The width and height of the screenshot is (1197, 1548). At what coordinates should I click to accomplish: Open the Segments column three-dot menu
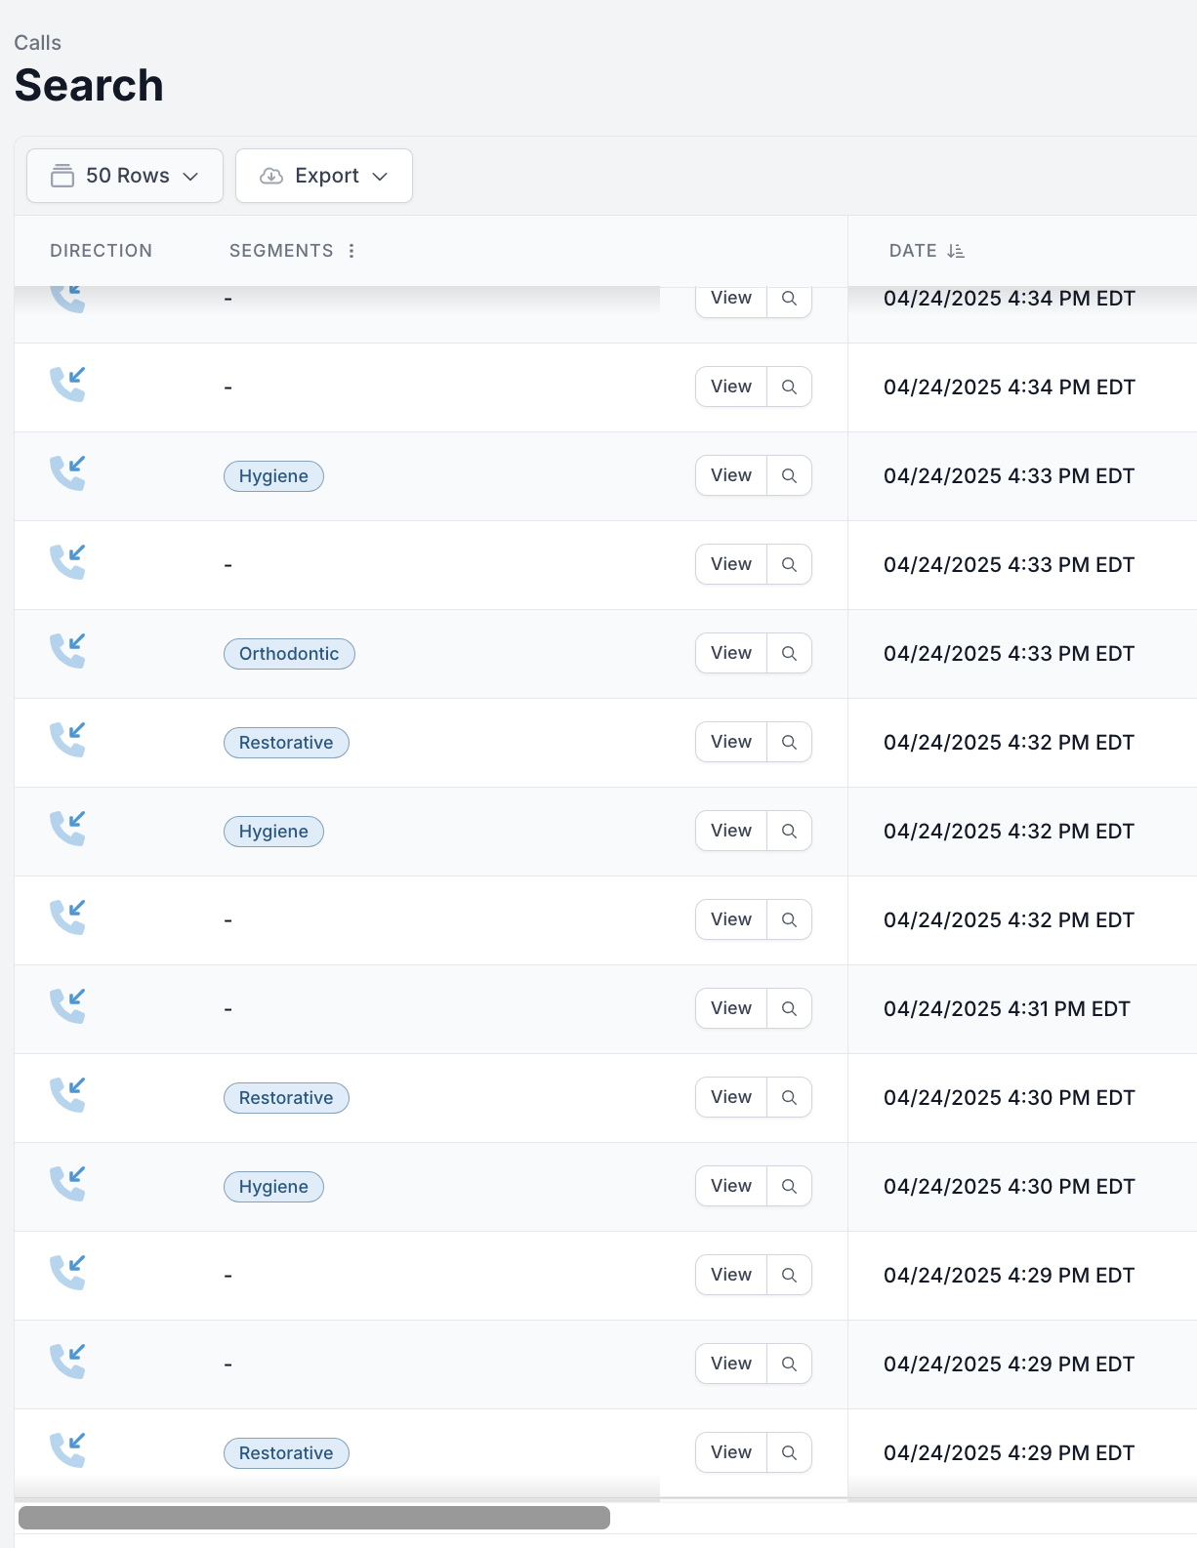tap(351, 251)
